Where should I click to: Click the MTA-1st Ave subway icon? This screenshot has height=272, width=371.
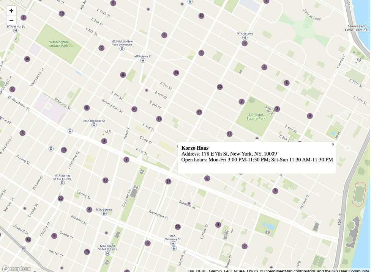[x=246, y=38]
